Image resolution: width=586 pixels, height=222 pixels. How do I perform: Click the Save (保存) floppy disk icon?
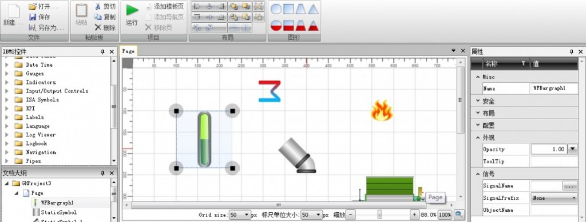[33, 17]
